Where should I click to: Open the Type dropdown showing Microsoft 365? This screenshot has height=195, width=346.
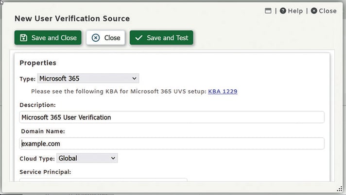click(x=88, y=79)
